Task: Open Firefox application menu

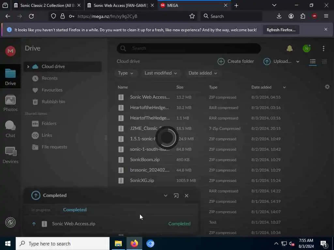Action: [x=326, y=16]
